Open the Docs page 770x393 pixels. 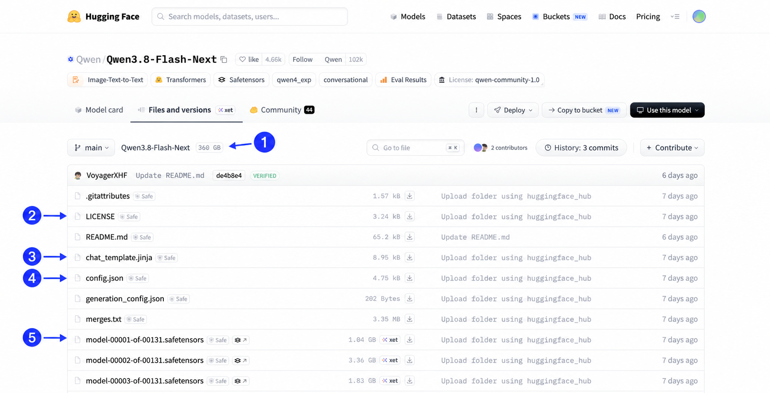tap(612, 17)
